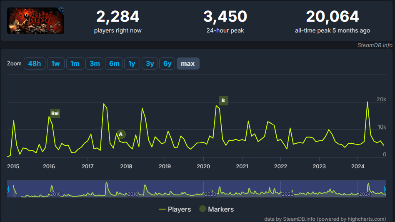This screenshot has height=222, width=395.
Task: Click the 20k y-axis label
Action: pos(381,100)
